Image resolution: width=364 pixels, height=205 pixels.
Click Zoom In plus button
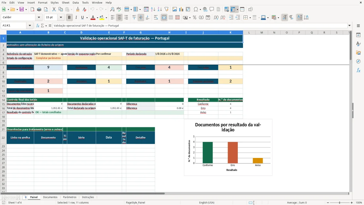pyautogui.click(x=352, y=203)
